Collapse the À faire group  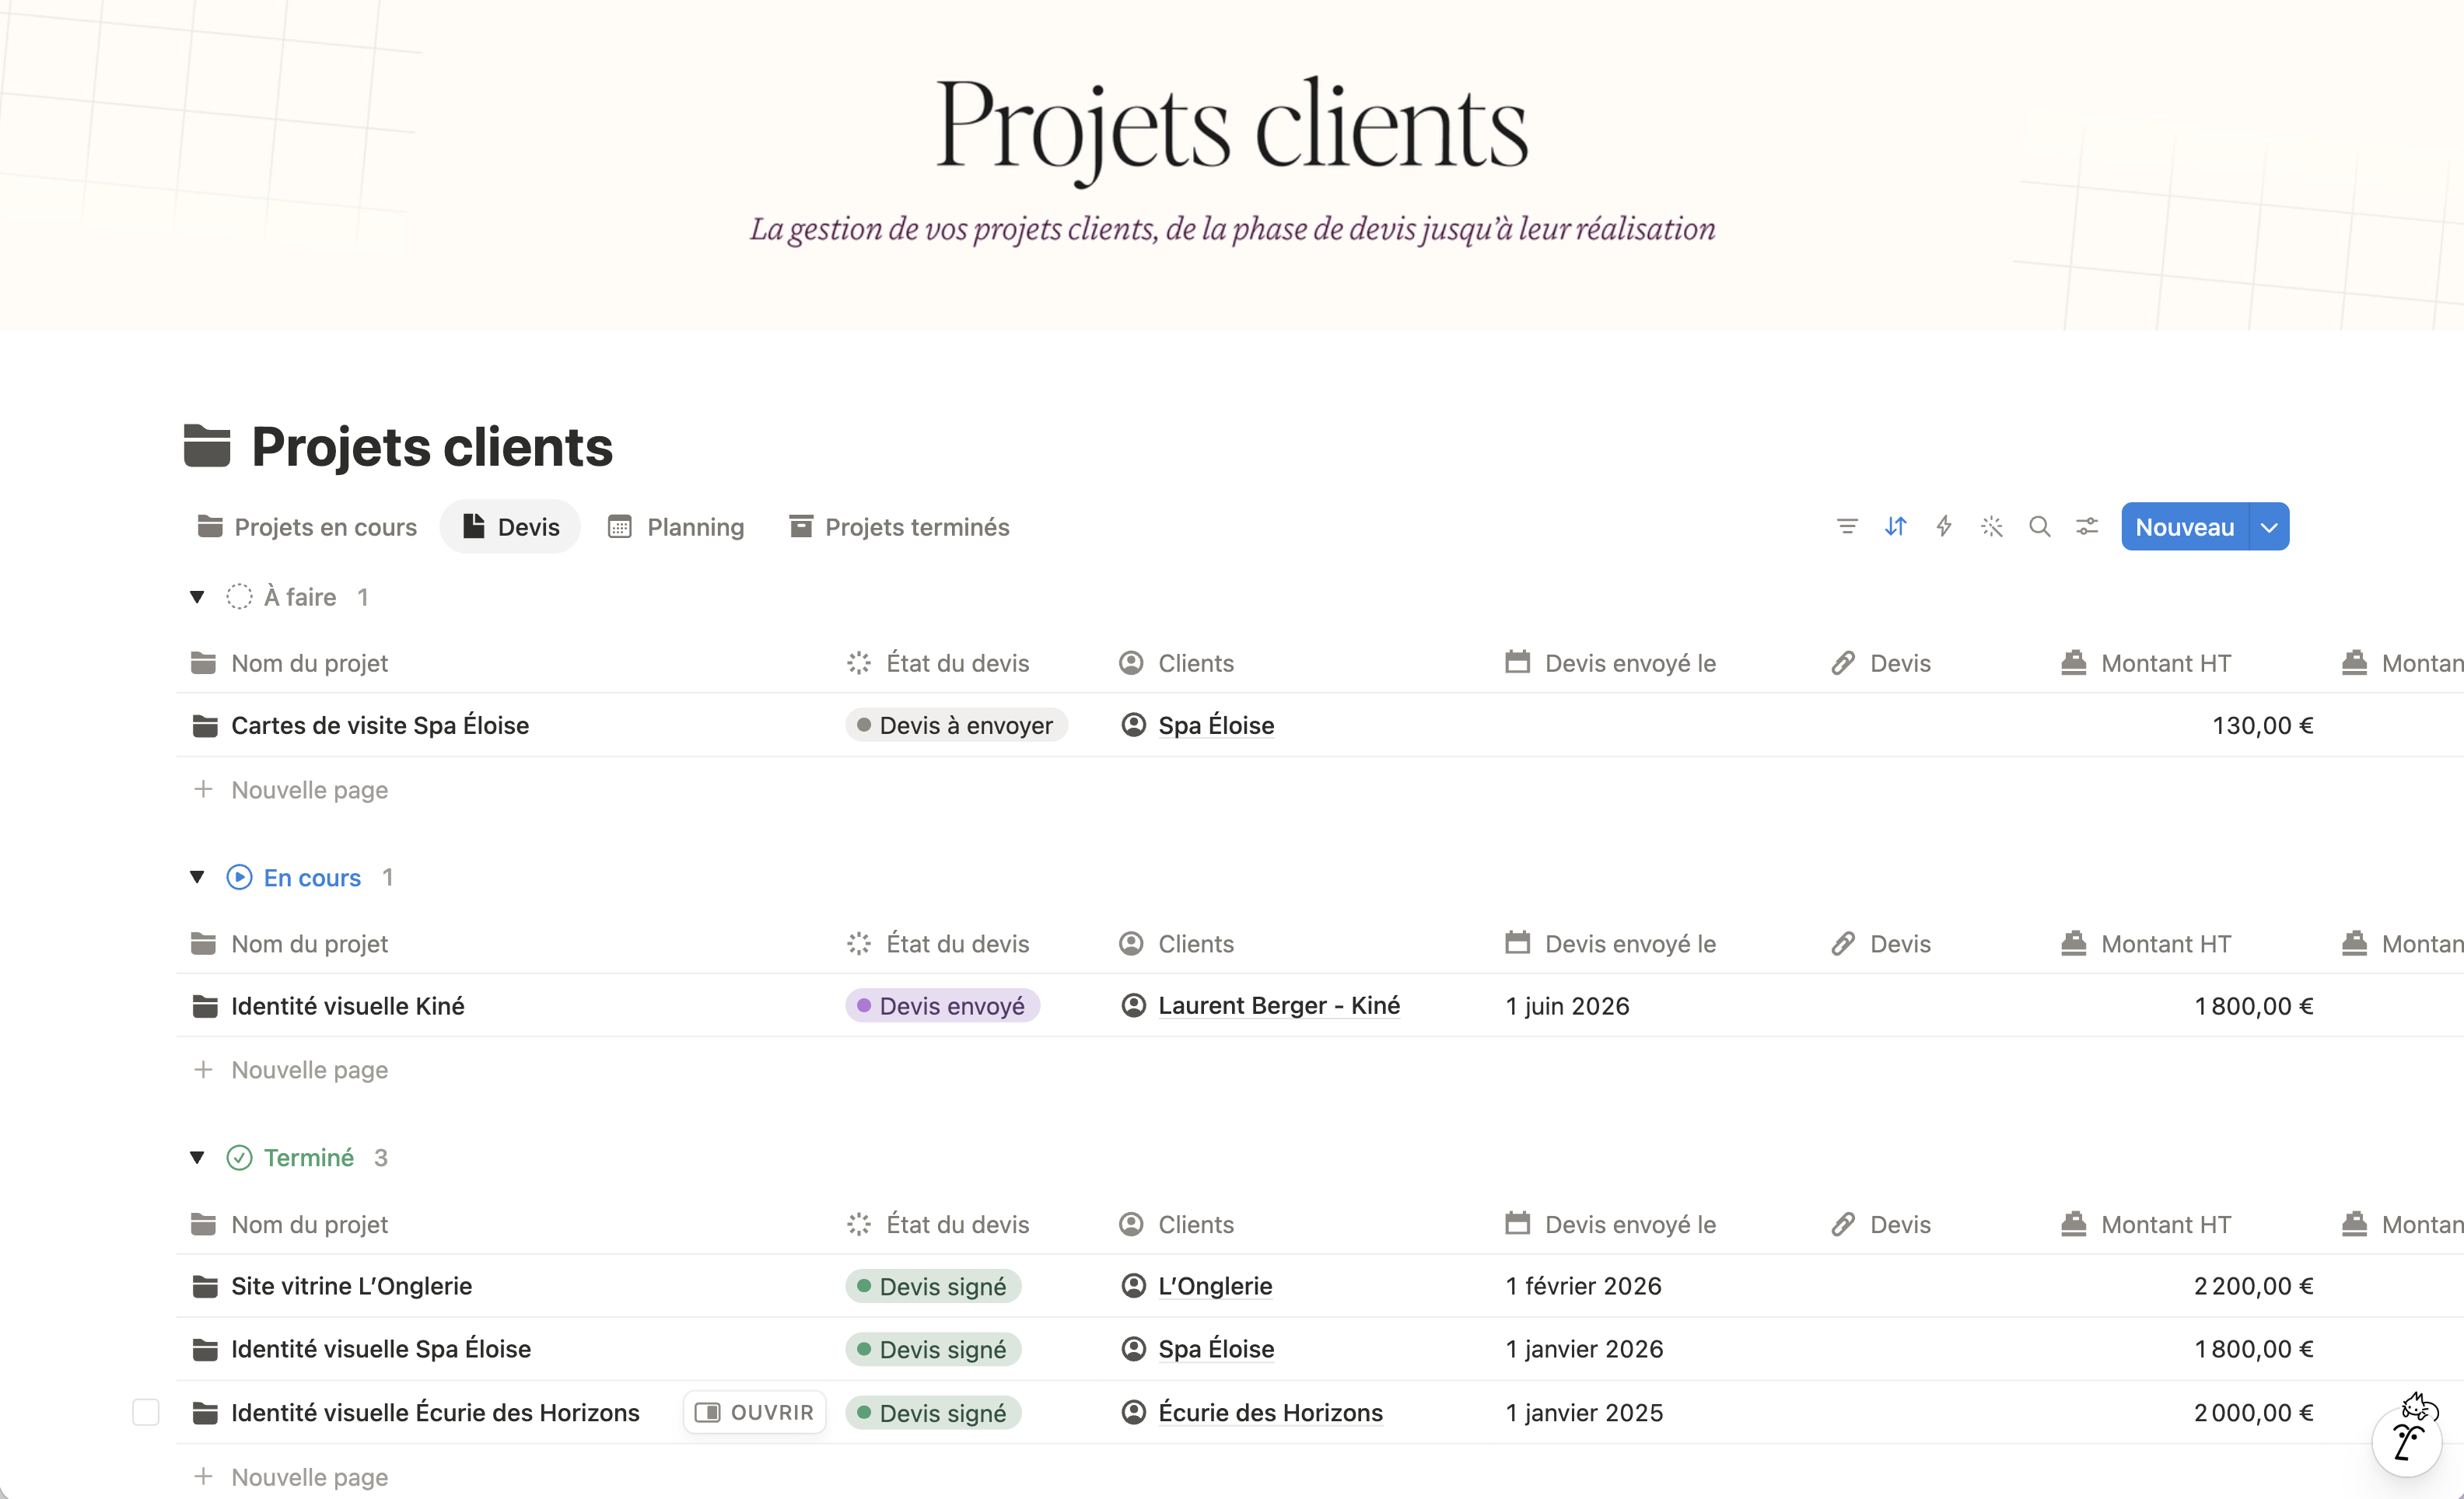[197, 596]
